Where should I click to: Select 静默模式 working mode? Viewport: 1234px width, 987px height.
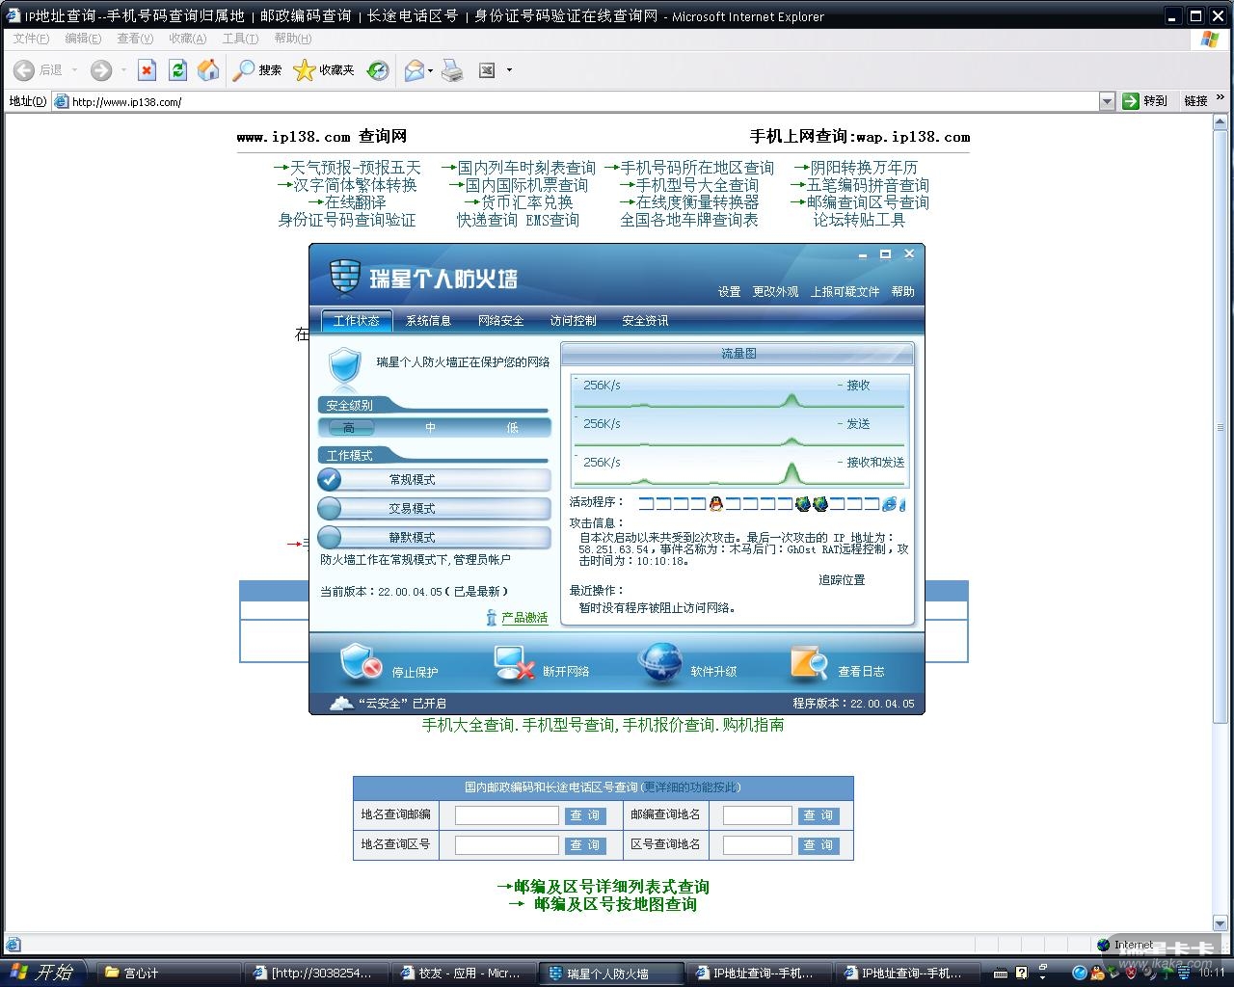click(434, 537)
